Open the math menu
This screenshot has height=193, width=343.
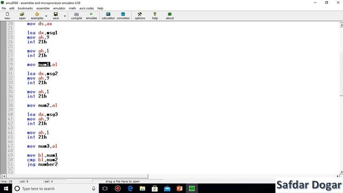click(72, 9)
